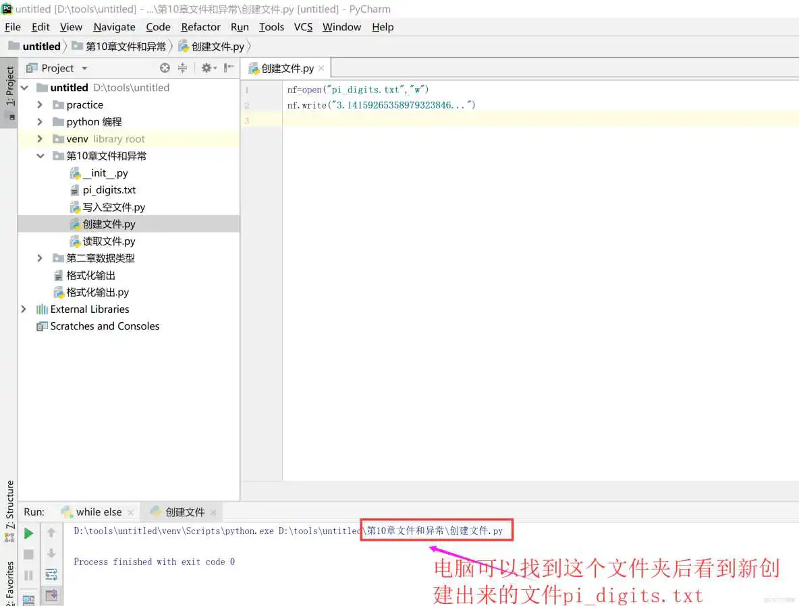The height and width of the screenshot is (606, 799).
Task: Rerun the 创建文件 script with green play icon
Action: (x=28, y=533)
